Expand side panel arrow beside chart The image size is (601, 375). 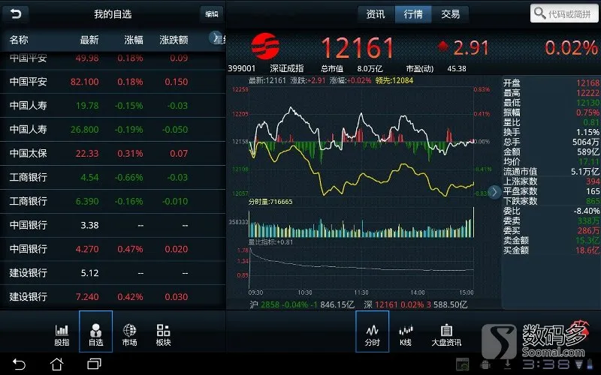coord(494,192)
